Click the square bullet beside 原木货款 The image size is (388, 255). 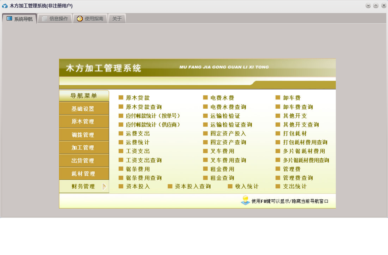(x=121, y=98)
